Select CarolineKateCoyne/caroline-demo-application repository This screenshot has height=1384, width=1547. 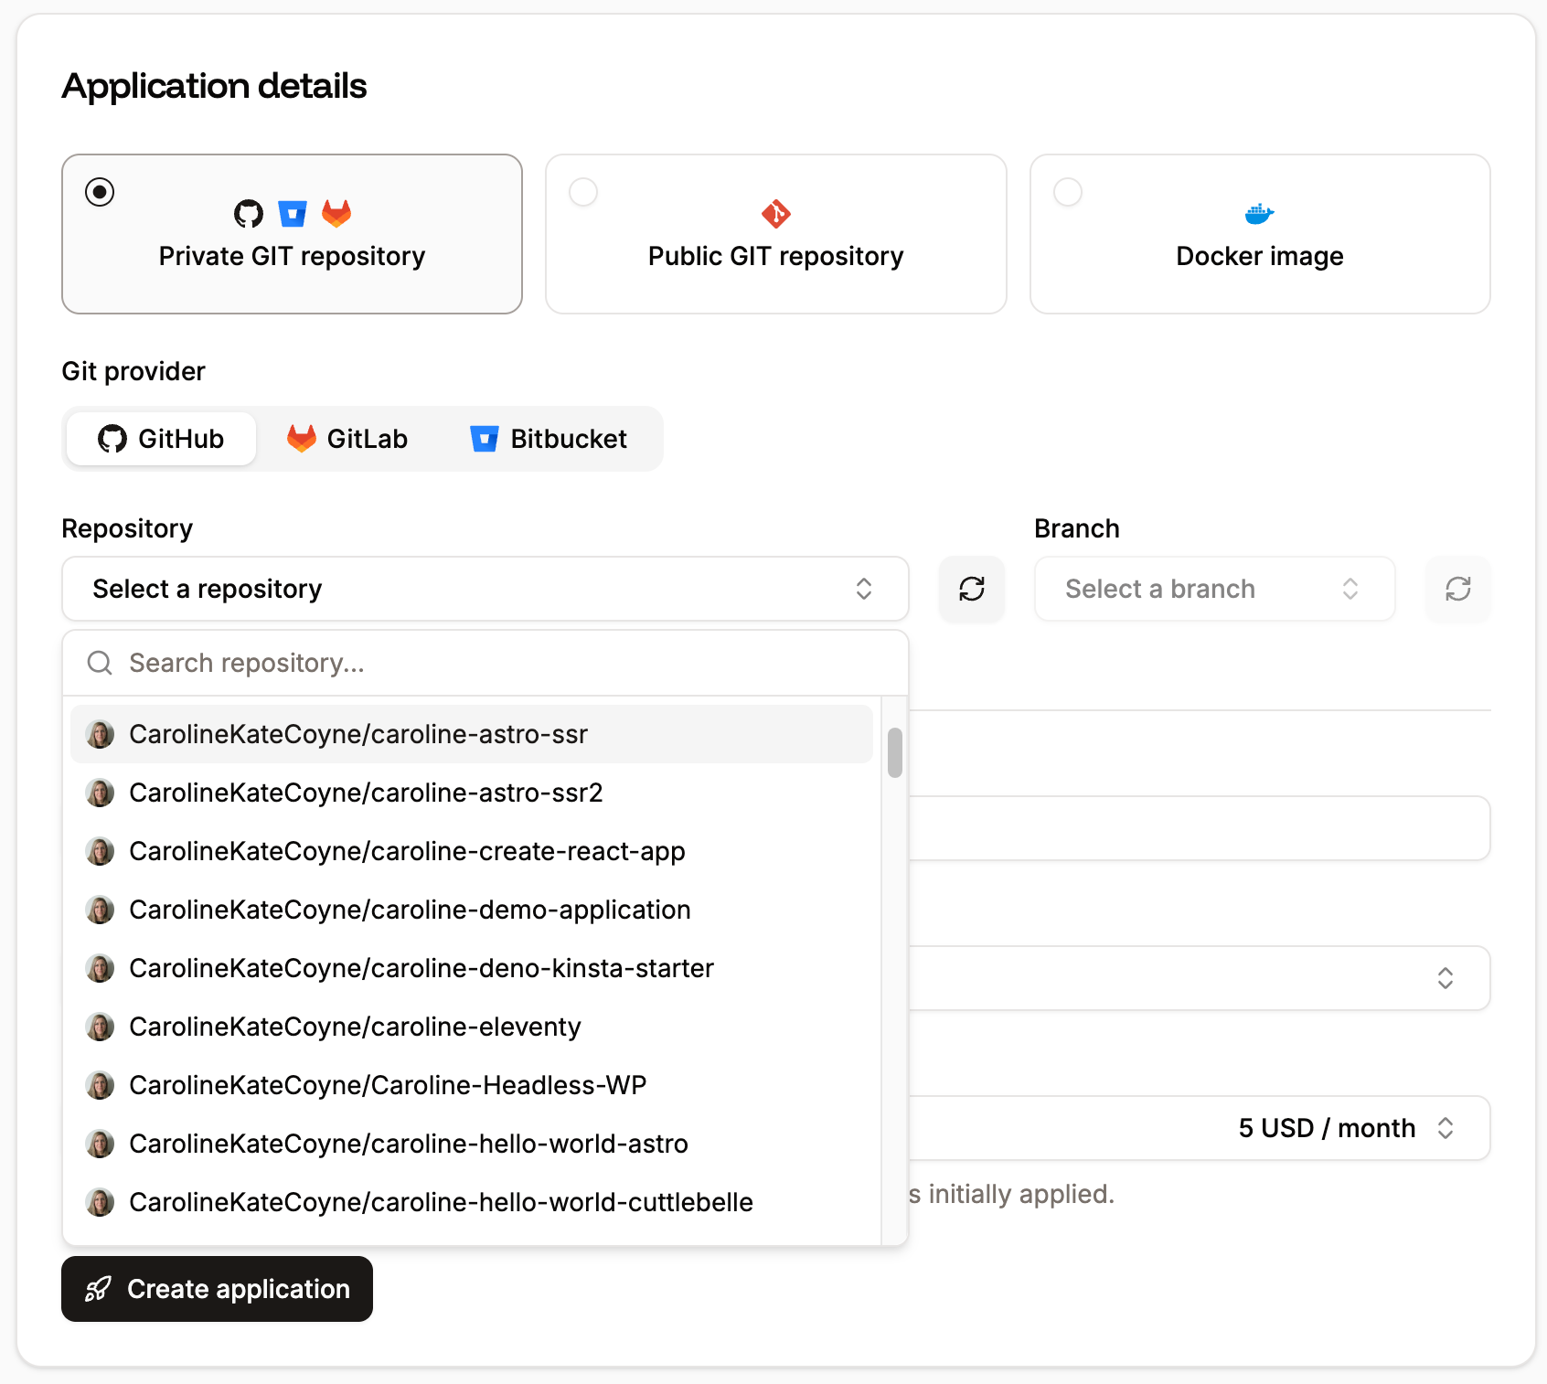(x=409, y=910)
